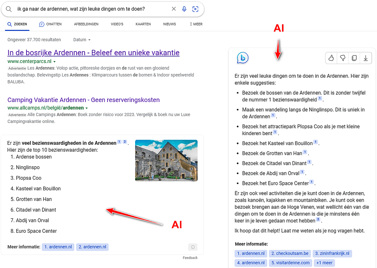Click citation after 'Euro Space Center' in chat
Image resolution: width=377 pixels, height=268 pixels.
click(311, 182)
